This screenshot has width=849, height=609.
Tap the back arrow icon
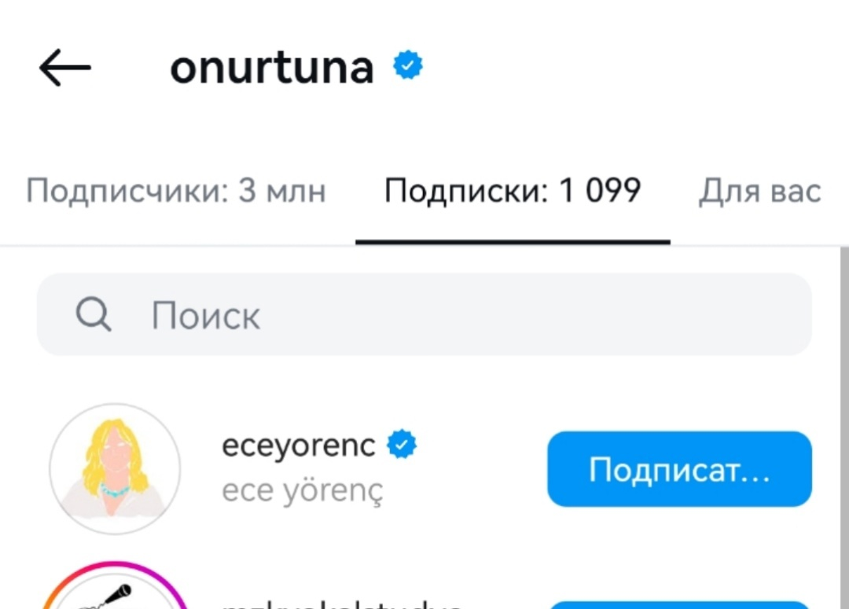tap(65, 68)
